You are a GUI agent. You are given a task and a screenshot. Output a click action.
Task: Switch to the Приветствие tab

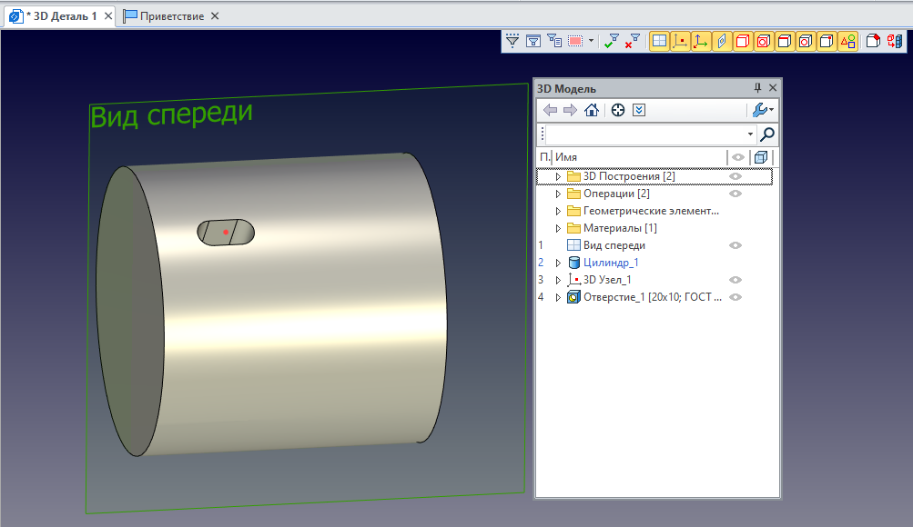coord(172,16)
